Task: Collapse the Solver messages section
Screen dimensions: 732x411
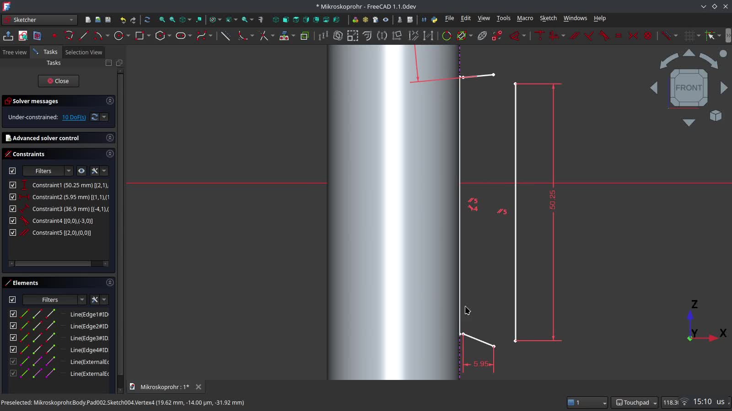Action: (x=110, y=101)
